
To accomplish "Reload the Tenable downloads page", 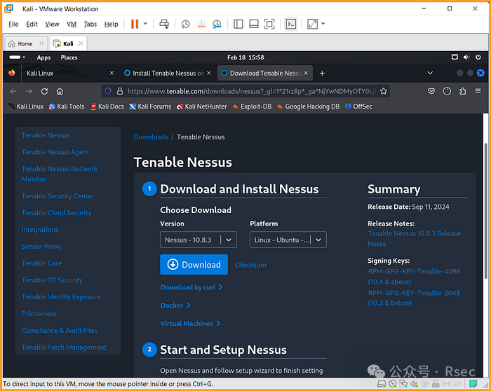I will pyautogui.click(x=44, y=91).
